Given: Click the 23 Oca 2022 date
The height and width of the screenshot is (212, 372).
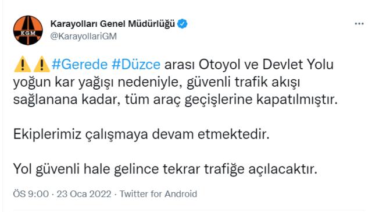Looking at the screenshot, I should click(x=84, y=194).
